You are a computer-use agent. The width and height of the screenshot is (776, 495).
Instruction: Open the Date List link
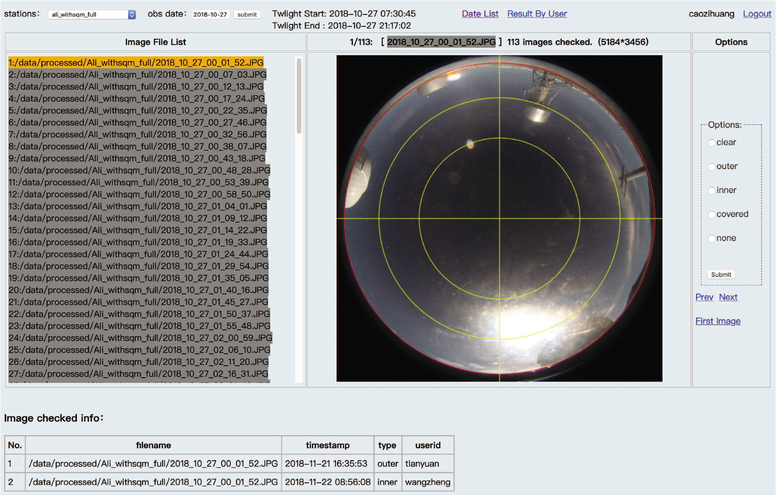point(480,14)
